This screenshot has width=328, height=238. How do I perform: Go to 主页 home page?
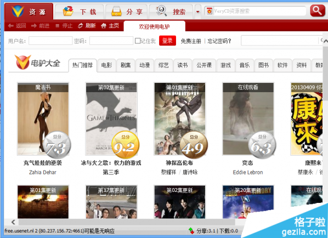coord(110,26)
